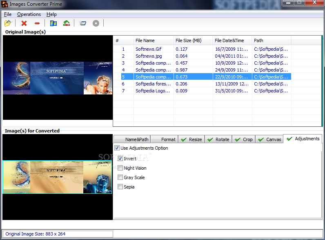Switch to the Resize tab

click(x=191, y=139)
